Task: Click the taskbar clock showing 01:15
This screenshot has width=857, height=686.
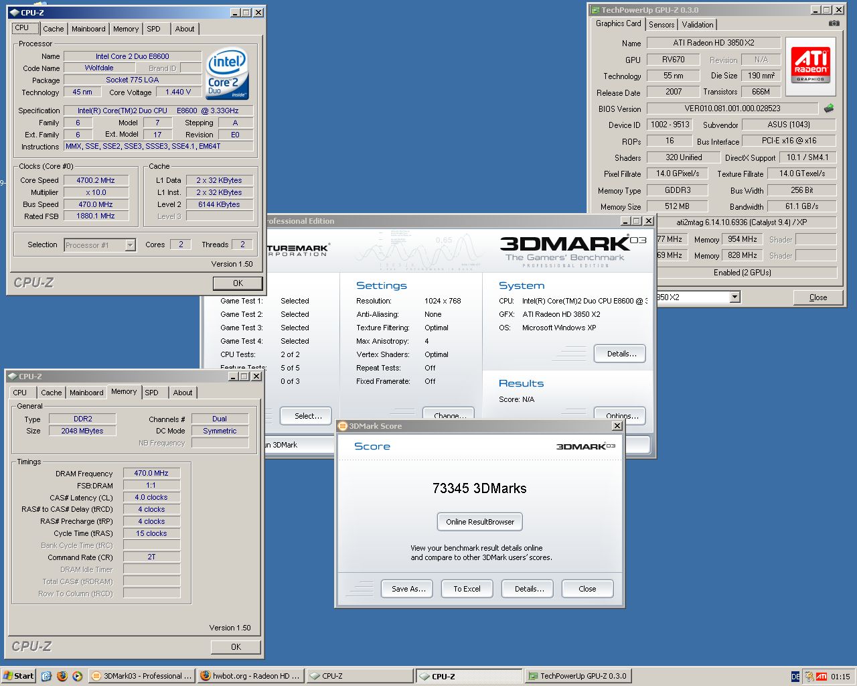Action: (840, 677)
